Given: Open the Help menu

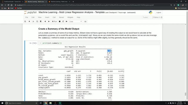Looking at the screenshot, I should tap(78, 17).
